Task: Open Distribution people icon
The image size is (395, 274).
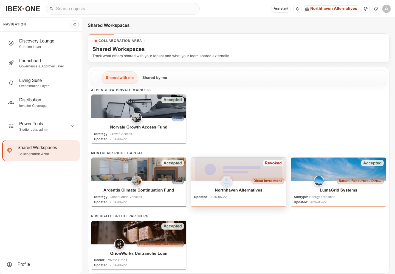Action: pyautogui.click(x=11, y=102)
